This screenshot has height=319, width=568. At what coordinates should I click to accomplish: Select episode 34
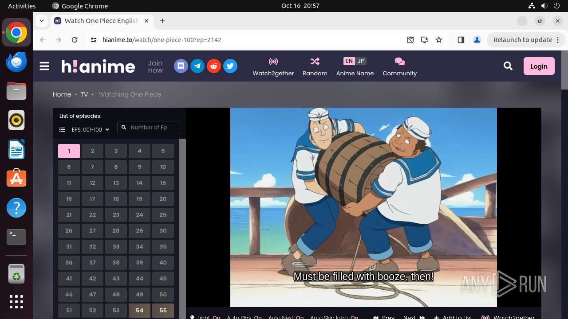[x=139, y=247]
